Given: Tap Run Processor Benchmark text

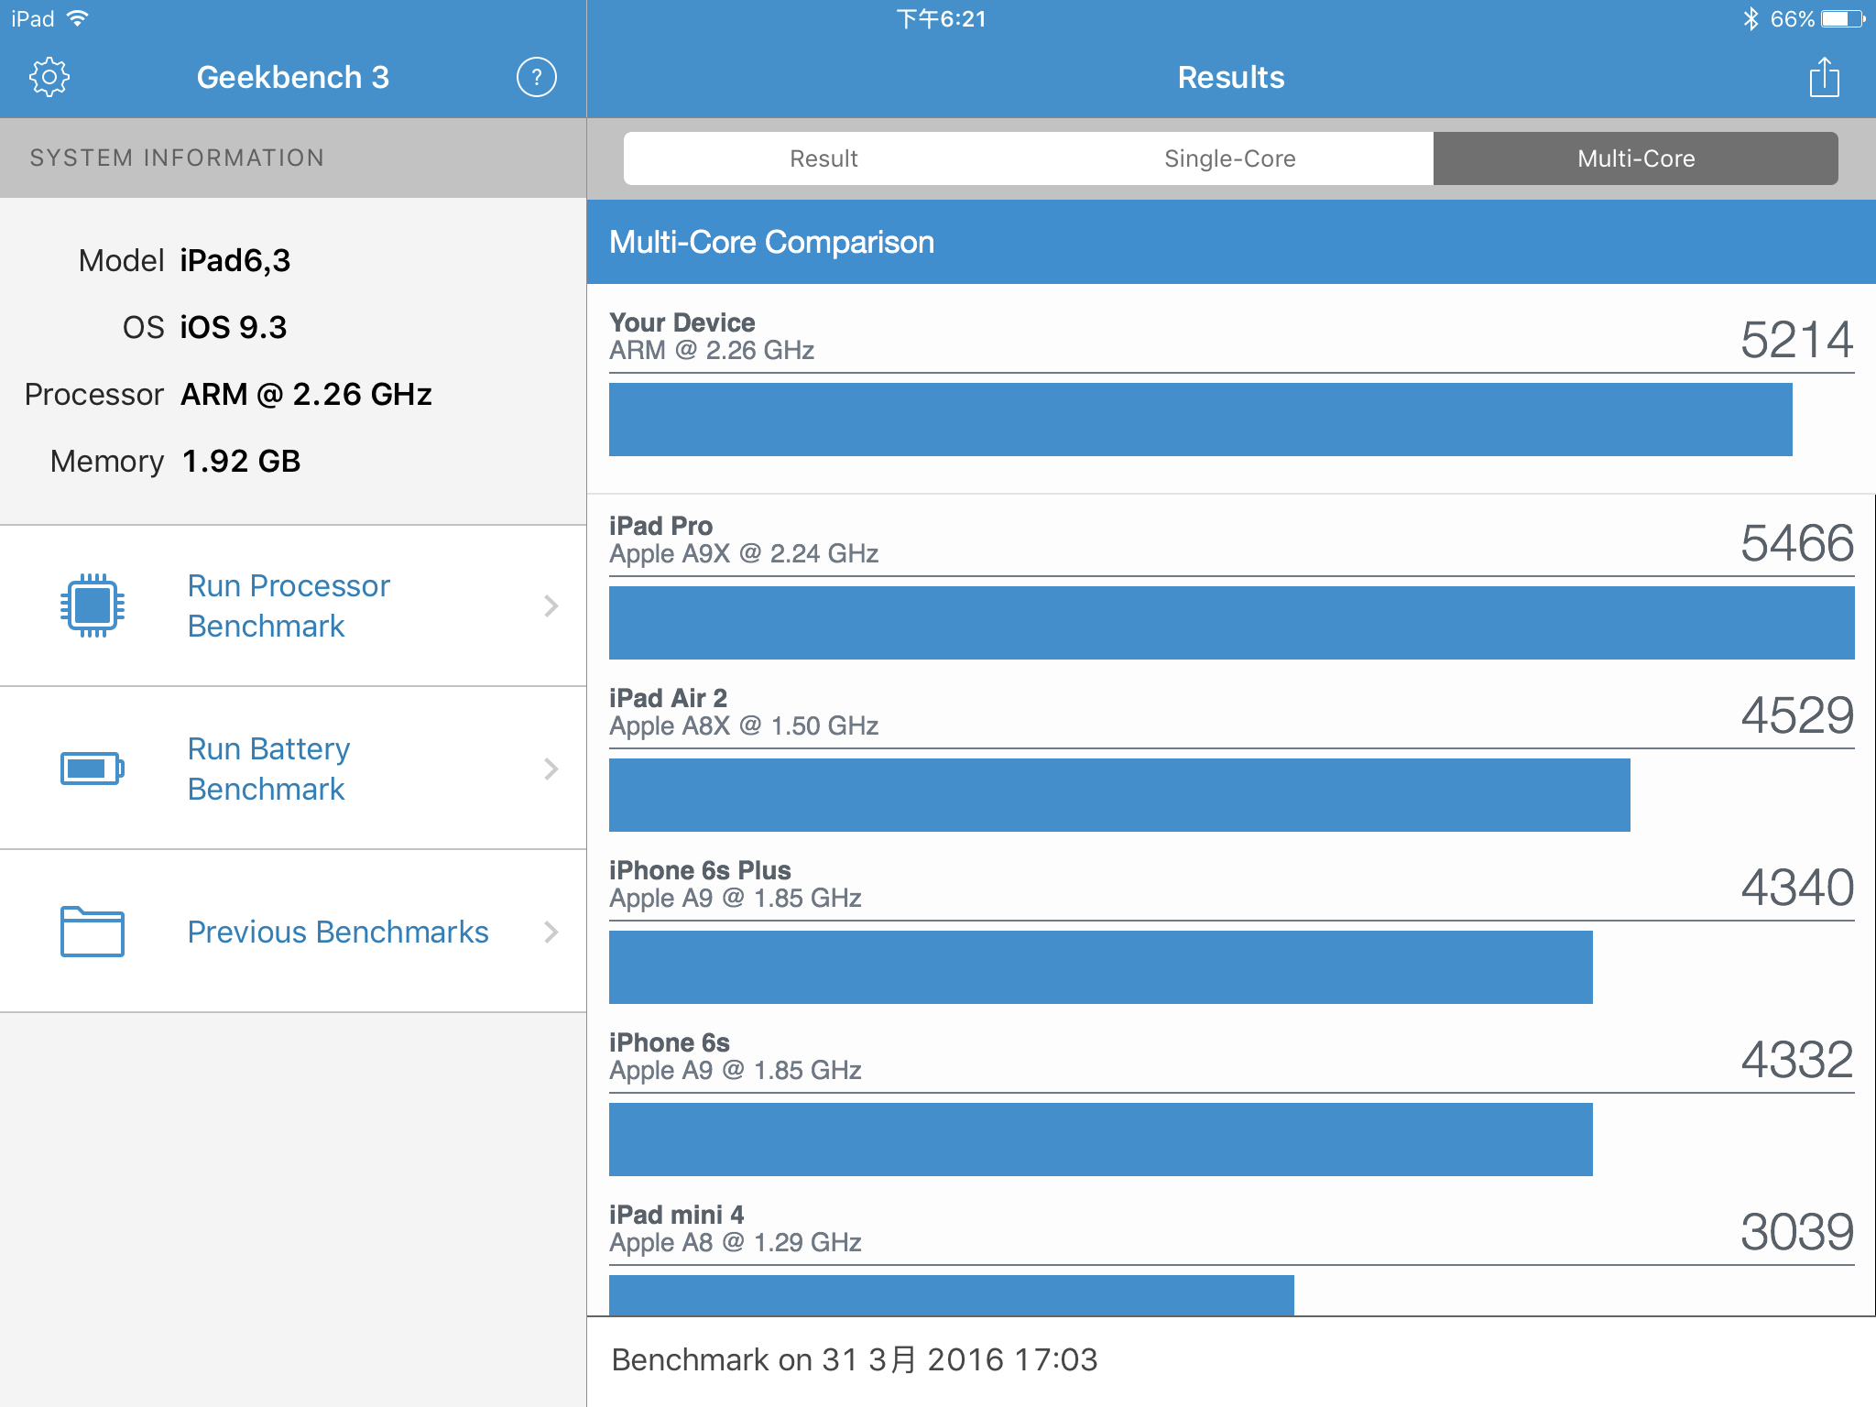Looking at the screenshot, I should click(x=289, y=605).
